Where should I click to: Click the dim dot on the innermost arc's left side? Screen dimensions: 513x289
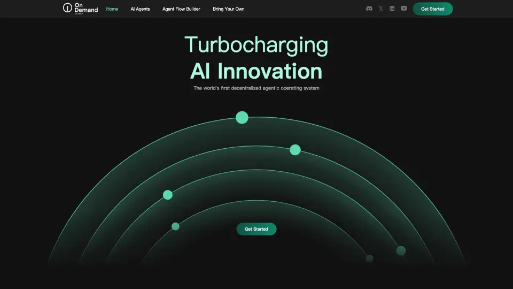point(175,226)
